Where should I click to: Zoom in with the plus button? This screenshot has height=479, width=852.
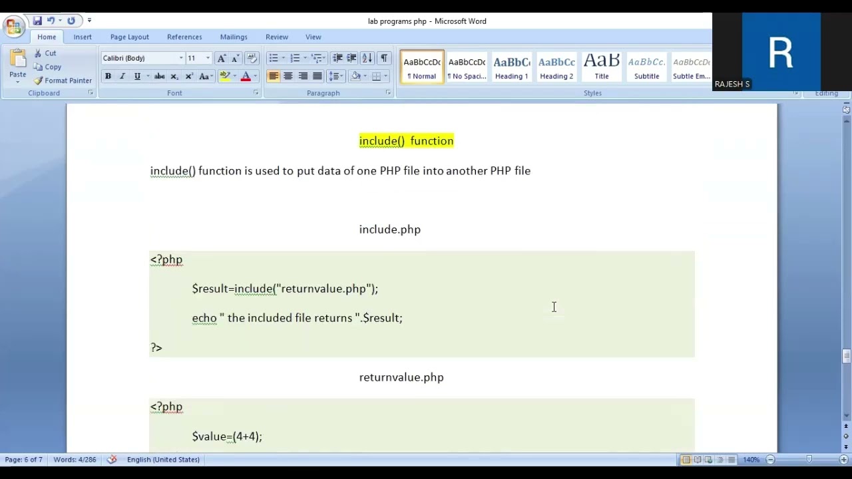tap(844, 460)
